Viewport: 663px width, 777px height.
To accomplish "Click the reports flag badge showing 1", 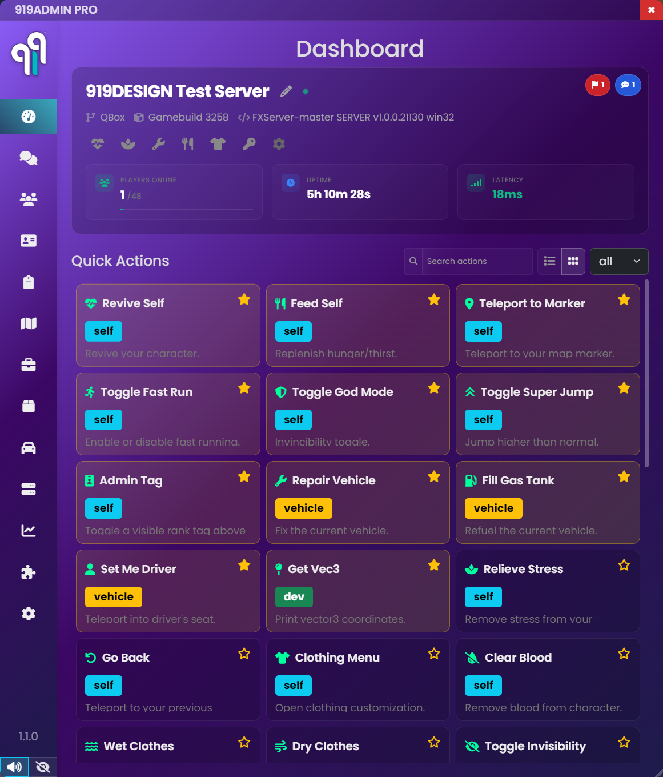I will pos(597,85).
